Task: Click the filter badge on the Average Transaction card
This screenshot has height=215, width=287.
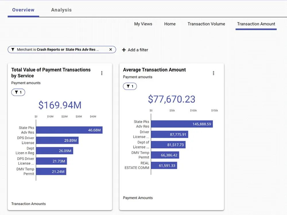Action: click(130, 86)
